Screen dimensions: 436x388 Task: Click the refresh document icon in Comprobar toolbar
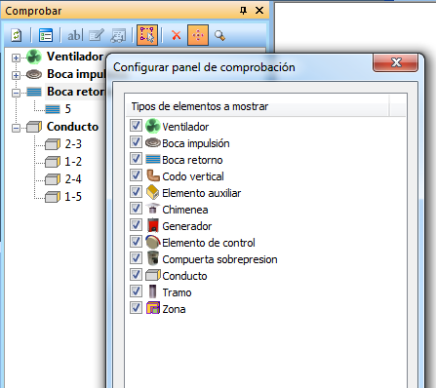[x=17, y=35]
